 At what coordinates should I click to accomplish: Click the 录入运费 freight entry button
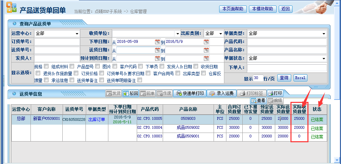222,93
